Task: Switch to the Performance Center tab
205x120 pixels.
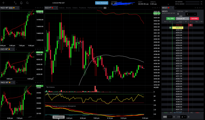Action: click(95, 8)
